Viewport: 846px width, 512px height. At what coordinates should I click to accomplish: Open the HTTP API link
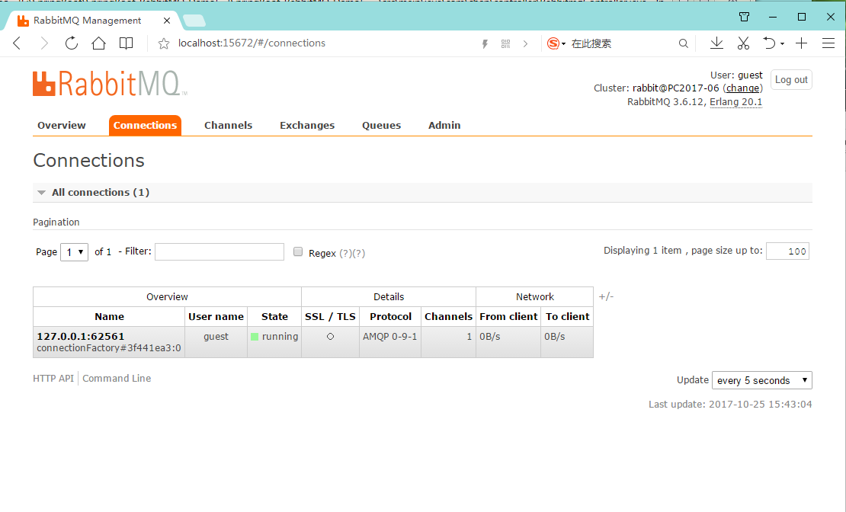tap(53, 378)
